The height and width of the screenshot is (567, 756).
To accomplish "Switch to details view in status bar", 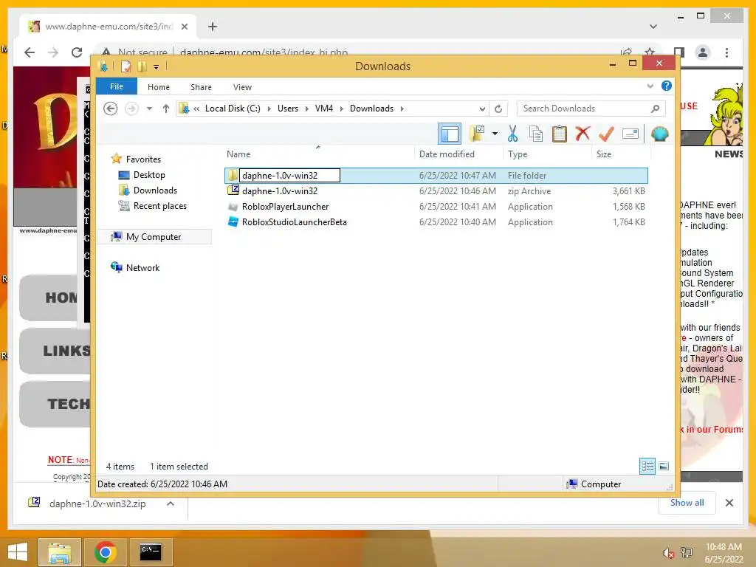I will point(647,466).
